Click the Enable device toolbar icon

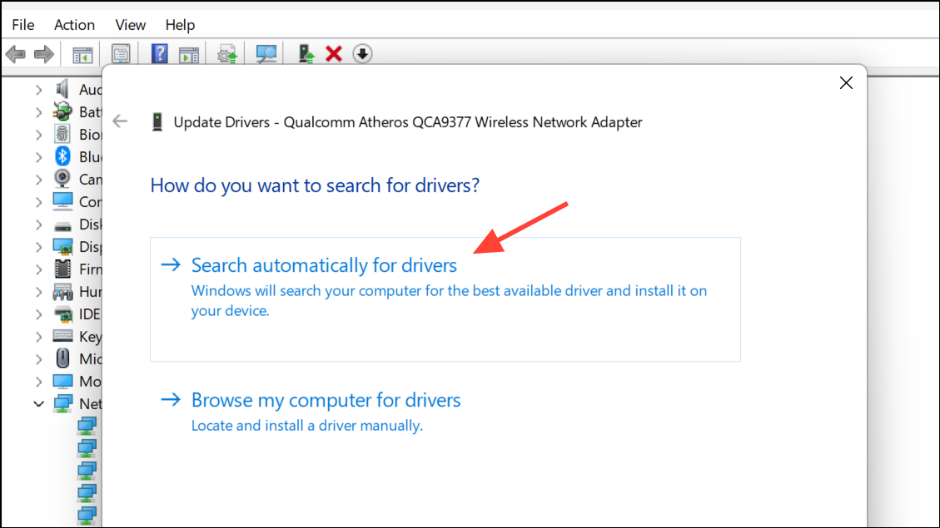[306, 54]
